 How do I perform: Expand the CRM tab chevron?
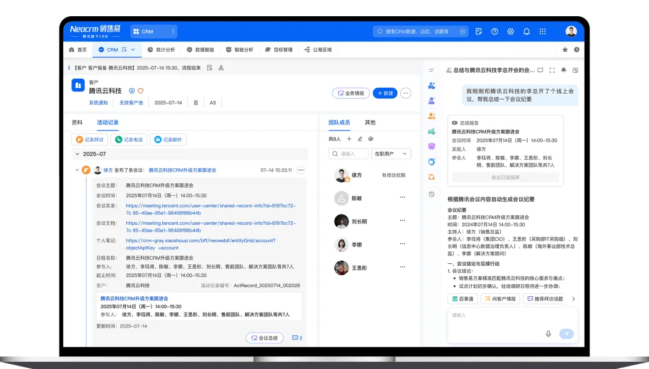133,50
